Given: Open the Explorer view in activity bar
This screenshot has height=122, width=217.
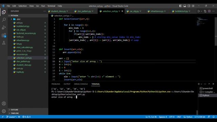Looking at the screenshot, I should tap(4, 12).
